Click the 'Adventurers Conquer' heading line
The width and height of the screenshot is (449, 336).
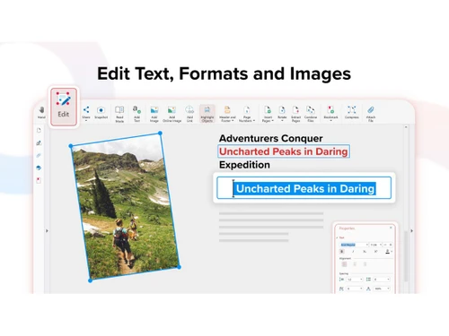pyautogui.click(x=271, y=138)
